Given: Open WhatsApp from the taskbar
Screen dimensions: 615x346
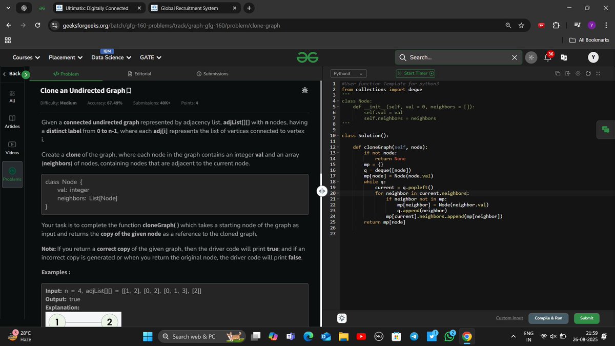Looking at the screenshot, I should pos(450,337).
